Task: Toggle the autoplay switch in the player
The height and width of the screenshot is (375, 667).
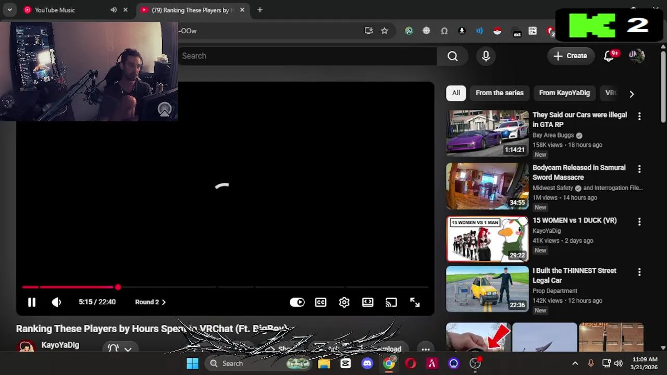Action: (x=297, y=302)
